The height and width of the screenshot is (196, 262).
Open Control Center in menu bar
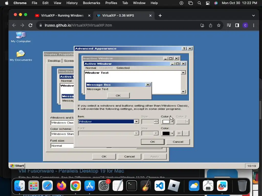point(208,3)
